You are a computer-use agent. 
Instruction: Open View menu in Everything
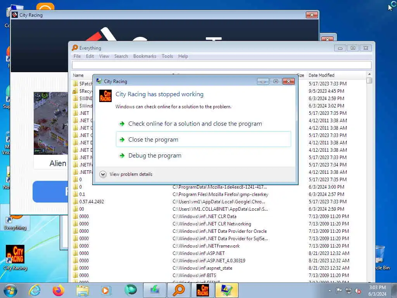click(x=104, y=56)
